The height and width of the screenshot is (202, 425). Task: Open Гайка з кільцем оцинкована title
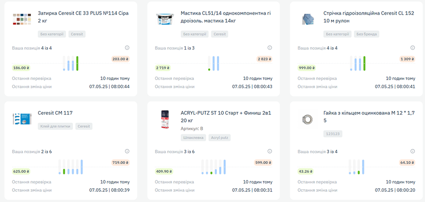tap(369, 117)
